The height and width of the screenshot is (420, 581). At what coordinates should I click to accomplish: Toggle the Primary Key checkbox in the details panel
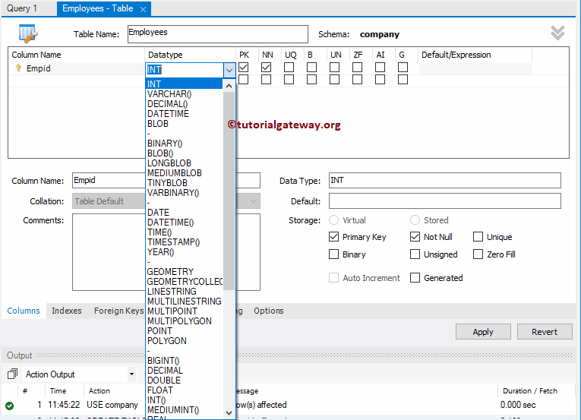(334, 236)
